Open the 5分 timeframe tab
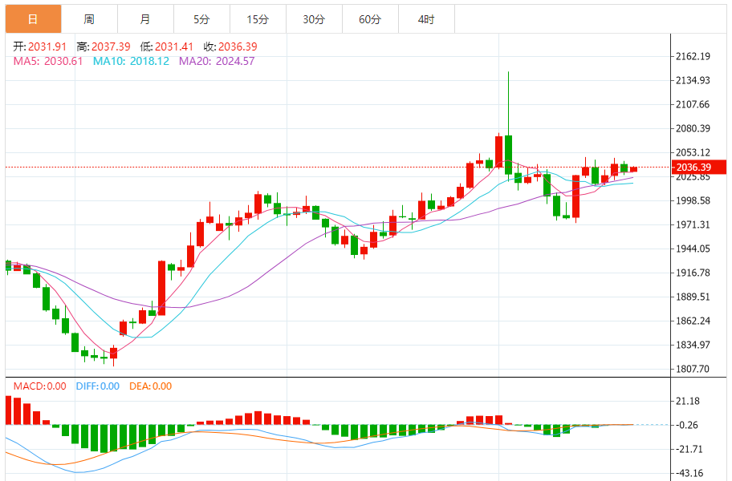 201,19
